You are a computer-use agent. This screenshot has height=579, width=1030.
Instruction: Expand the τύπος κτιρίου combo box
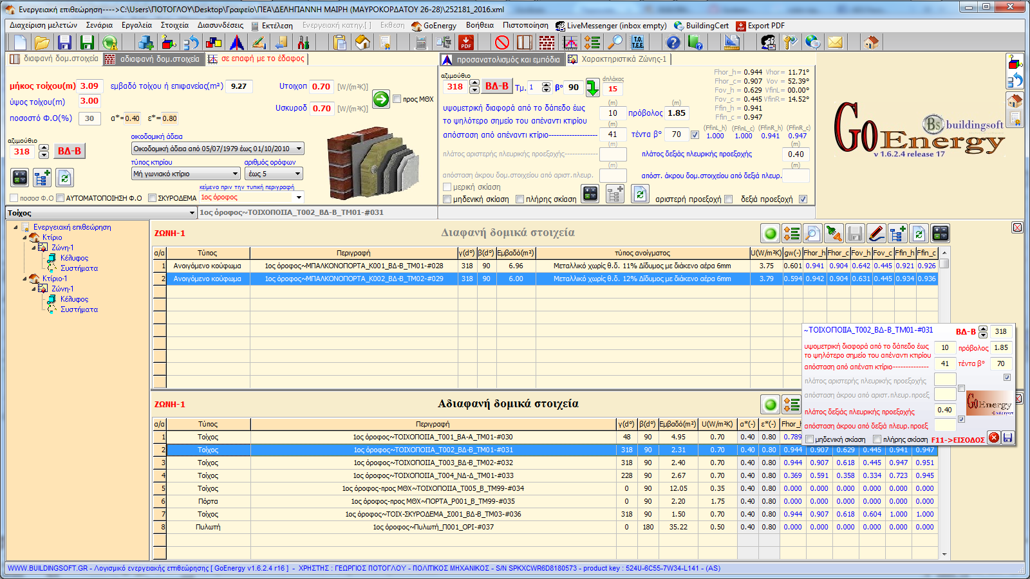coord(235,174)
